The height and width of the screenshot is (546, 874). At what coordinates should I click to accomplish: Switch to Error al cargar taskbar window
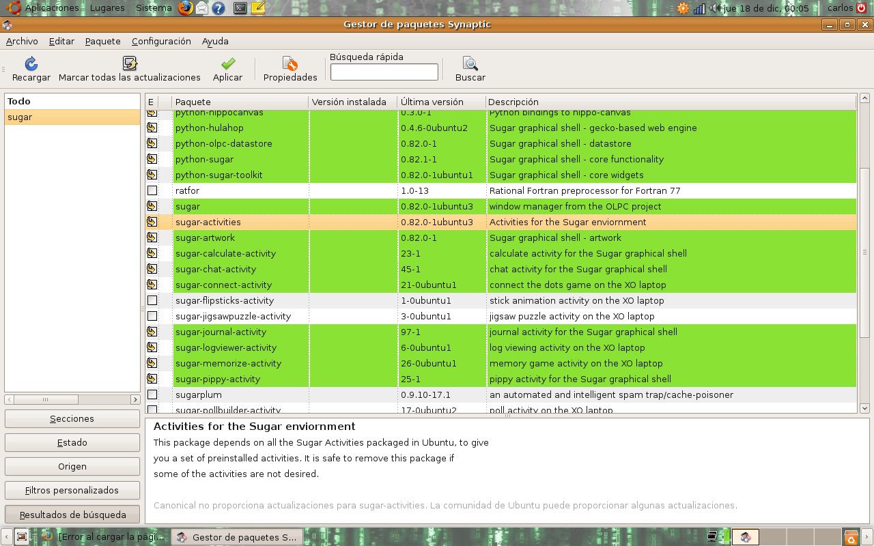coord(102,537)
